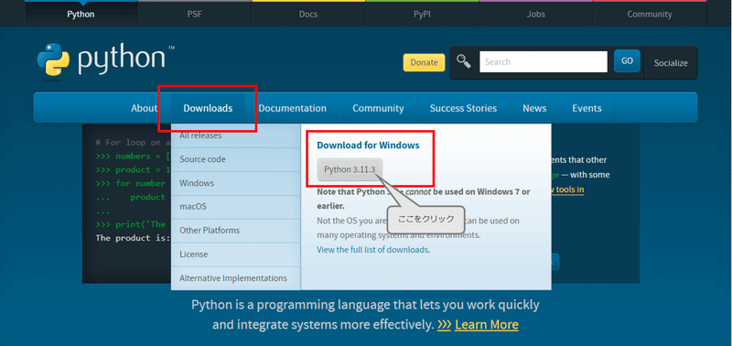Image resolution: width=732 pixels, height=346 pixels.
Task: Choose Source code in Downloads submenu
Action: click(x=236, y=159)
